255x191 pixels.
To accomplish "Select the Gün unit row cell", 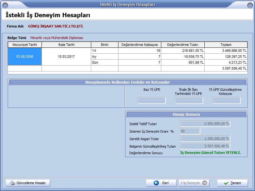I will (104, 62).
